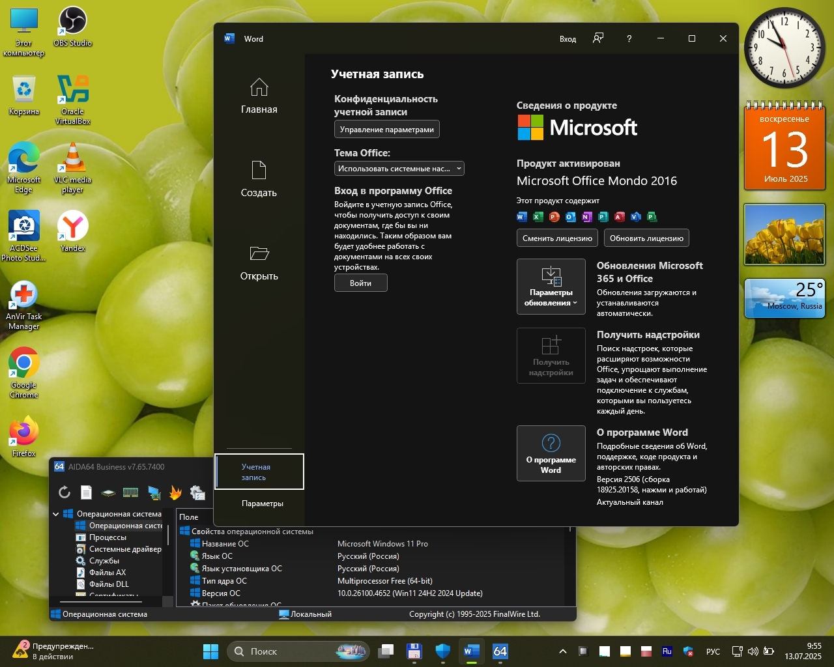Viewport: 834px width, 667px height.
Task: Click the Вход link in Word's title bar
Action: click(x=568, y=39)
